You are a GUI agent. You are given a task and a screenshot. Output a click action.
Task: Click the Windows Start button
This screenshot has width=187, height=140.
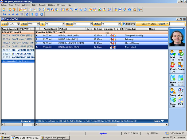pos(5,138)
